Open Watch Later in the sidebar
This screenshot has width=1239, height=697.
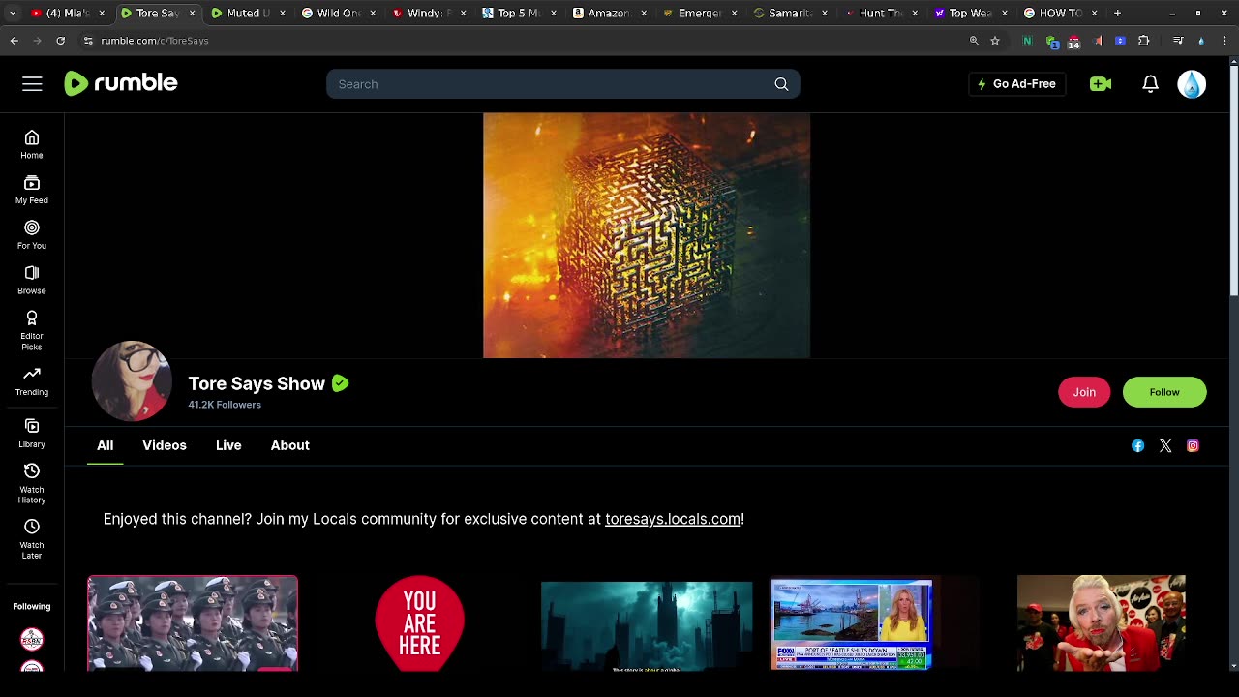[32, 538]
